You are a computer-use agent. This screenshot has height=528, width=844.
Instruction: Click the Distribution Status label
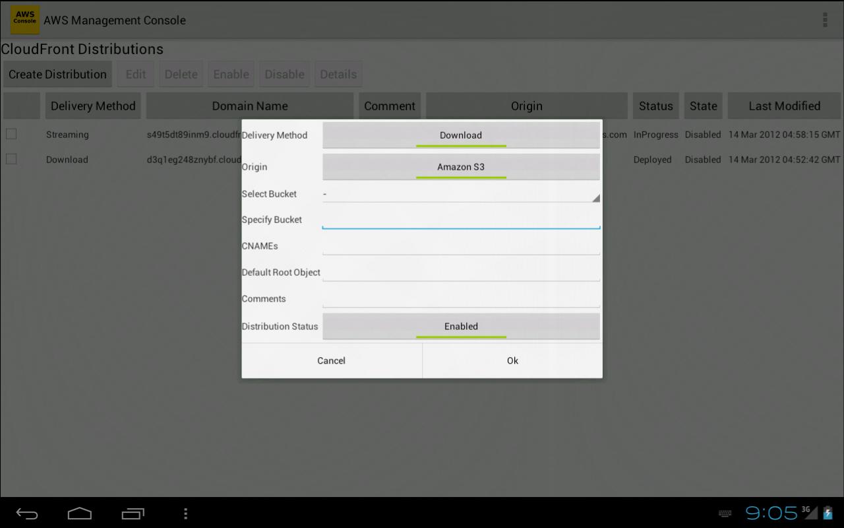[x=280, y=326]
